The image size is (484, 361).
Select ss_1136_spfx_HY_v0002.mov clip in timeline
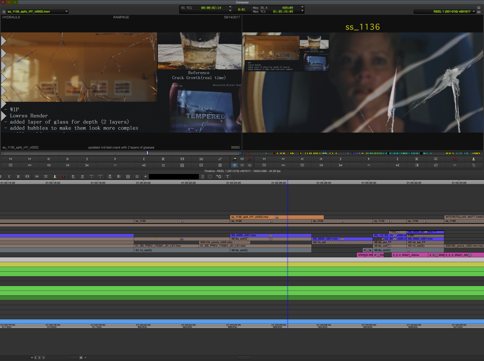277,217
